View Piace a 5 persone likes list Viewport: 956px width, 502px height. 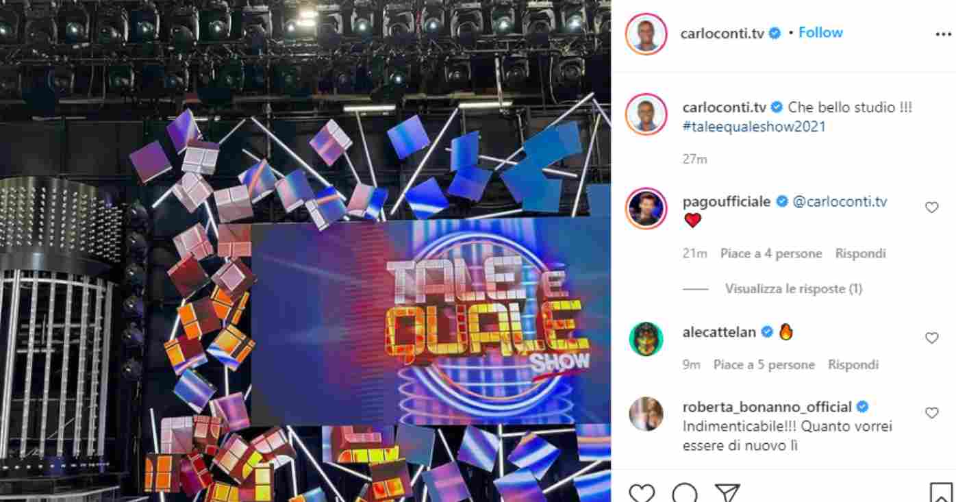coord(764,364)
